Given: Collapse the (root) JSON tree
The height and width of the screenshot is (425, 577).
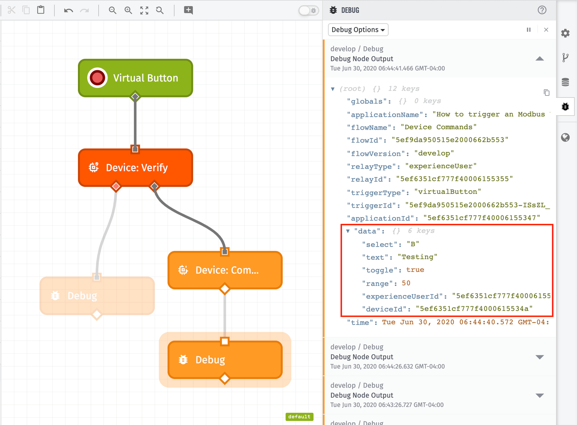Looking at the screenshot, I should coord(333,89).
